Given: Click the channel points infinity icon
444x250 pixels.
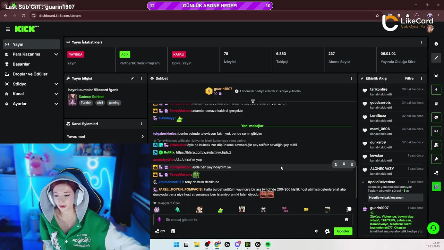Looking at the screenshot, I should (160, 231).
